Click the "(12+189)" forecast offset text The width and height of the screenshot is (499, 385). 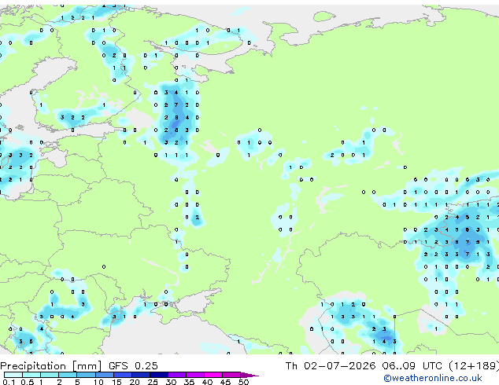(x=474, y=366)
